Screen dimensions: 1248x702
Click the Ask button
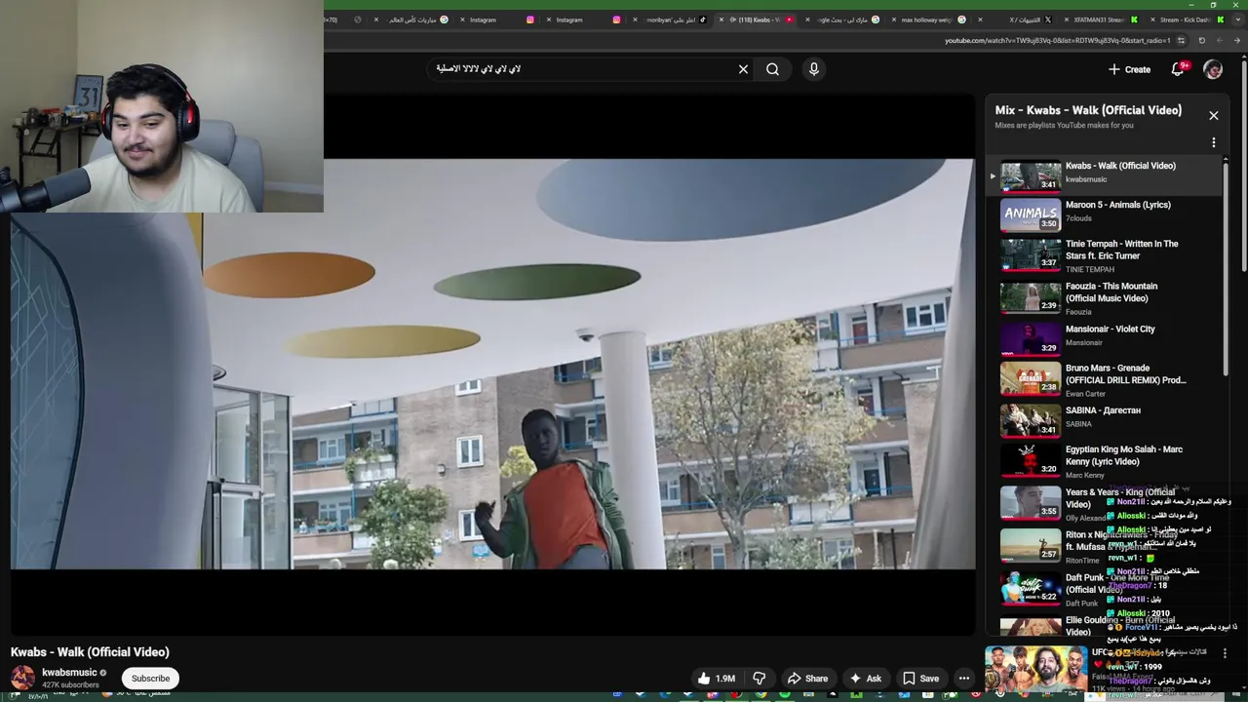[865, 679]
